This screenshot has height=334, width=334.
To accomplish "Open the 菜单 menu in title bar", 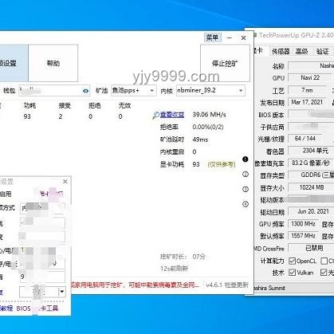I will point(212,37).
